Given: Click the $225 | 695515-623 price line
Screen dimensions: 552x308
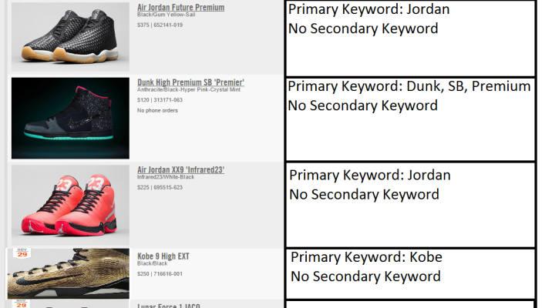Looking at the screenshot, I should click(160, 186).
